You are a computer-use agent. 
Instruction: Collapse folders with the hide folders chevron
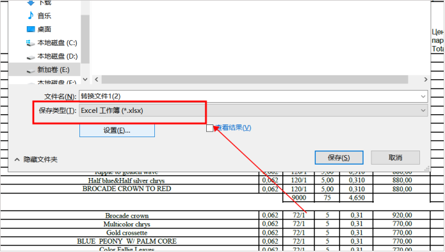tap(17, 159)
